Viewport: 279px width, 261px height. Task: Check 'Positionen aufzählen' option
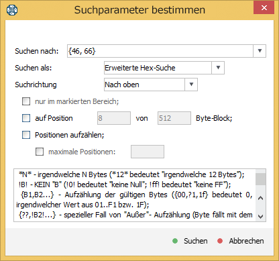(x=26, y=135)
